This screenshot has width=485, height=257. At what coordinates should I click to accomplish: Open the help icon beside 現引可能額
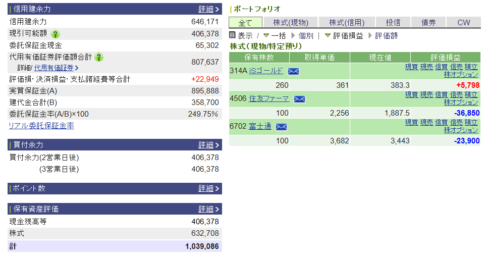pos(56,34)
